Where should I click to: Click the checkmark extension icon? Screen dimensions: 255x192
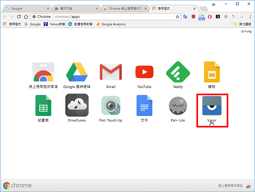242,17
